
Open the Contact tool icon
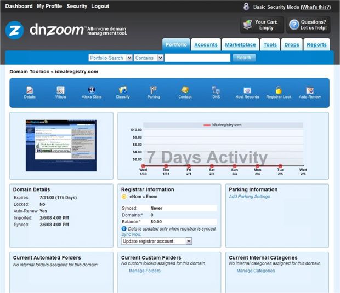pyautogui.click(x=185, y=90)
